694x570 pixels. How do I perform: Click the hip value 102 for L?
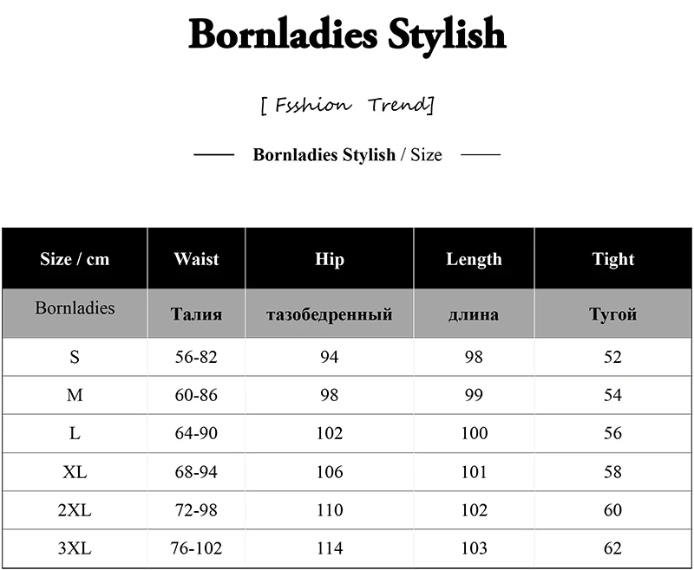click(x=330, y=433)
